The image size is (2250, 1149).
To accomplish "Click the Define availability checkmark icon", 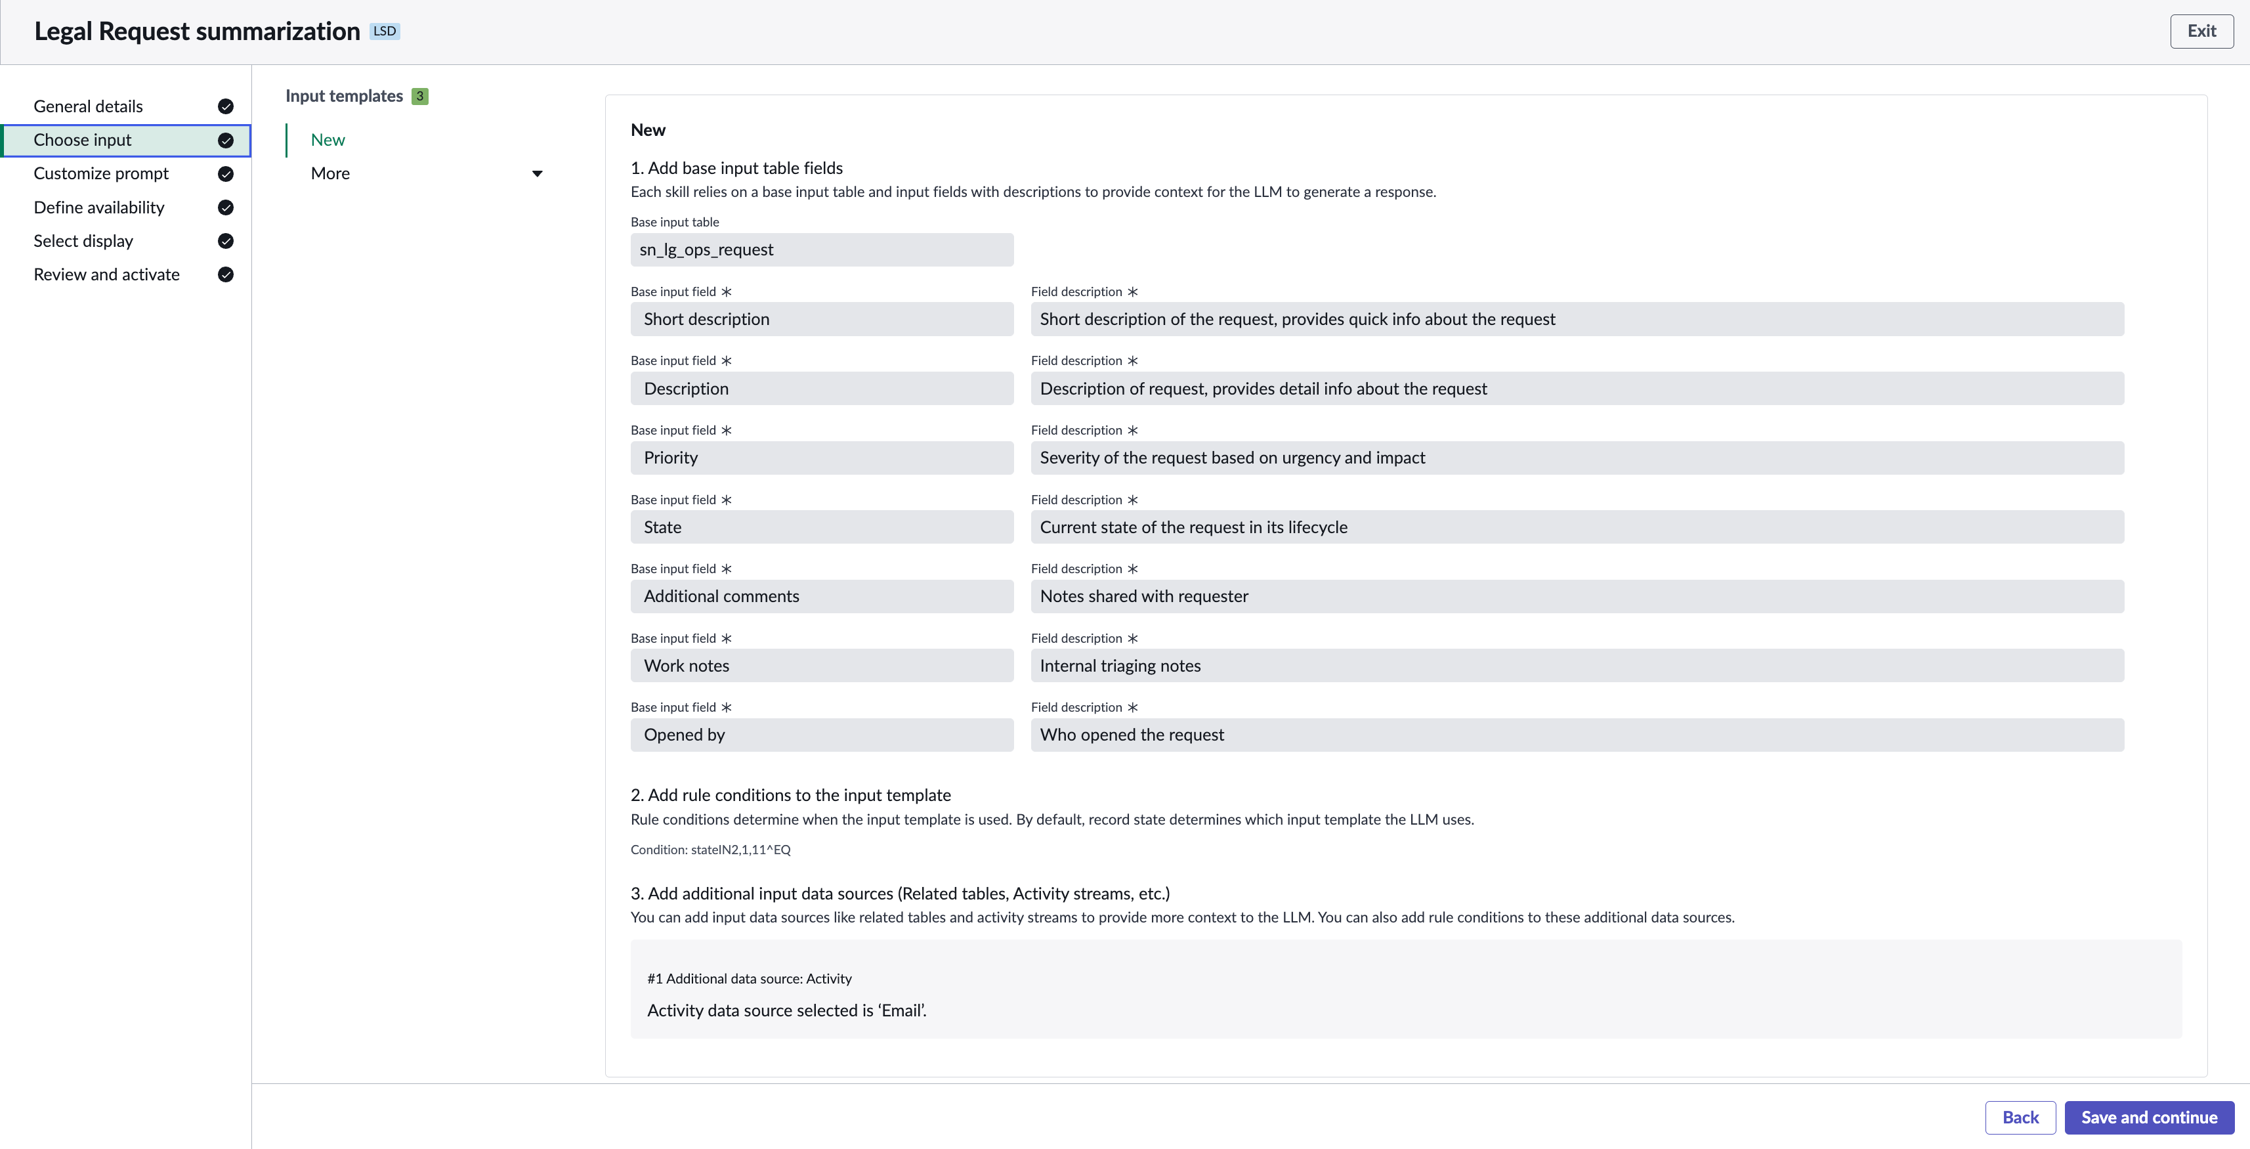I will click(x=225, y=207).
